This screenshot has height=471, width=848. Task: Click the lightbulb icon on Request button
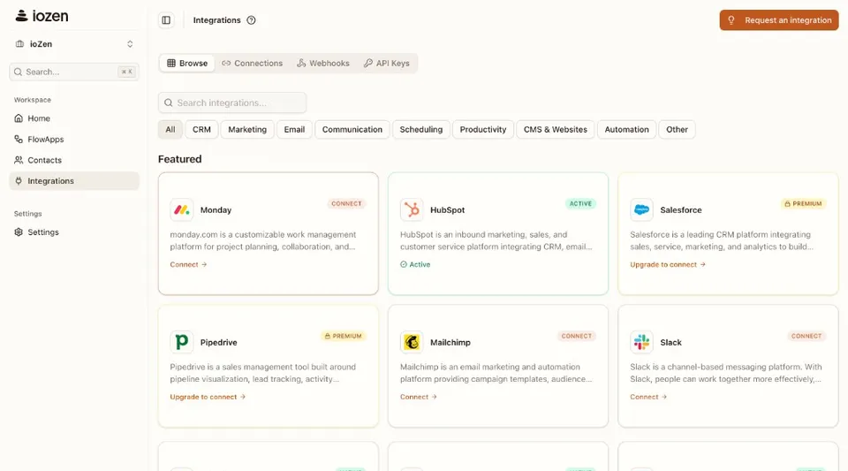click(731, 20)
